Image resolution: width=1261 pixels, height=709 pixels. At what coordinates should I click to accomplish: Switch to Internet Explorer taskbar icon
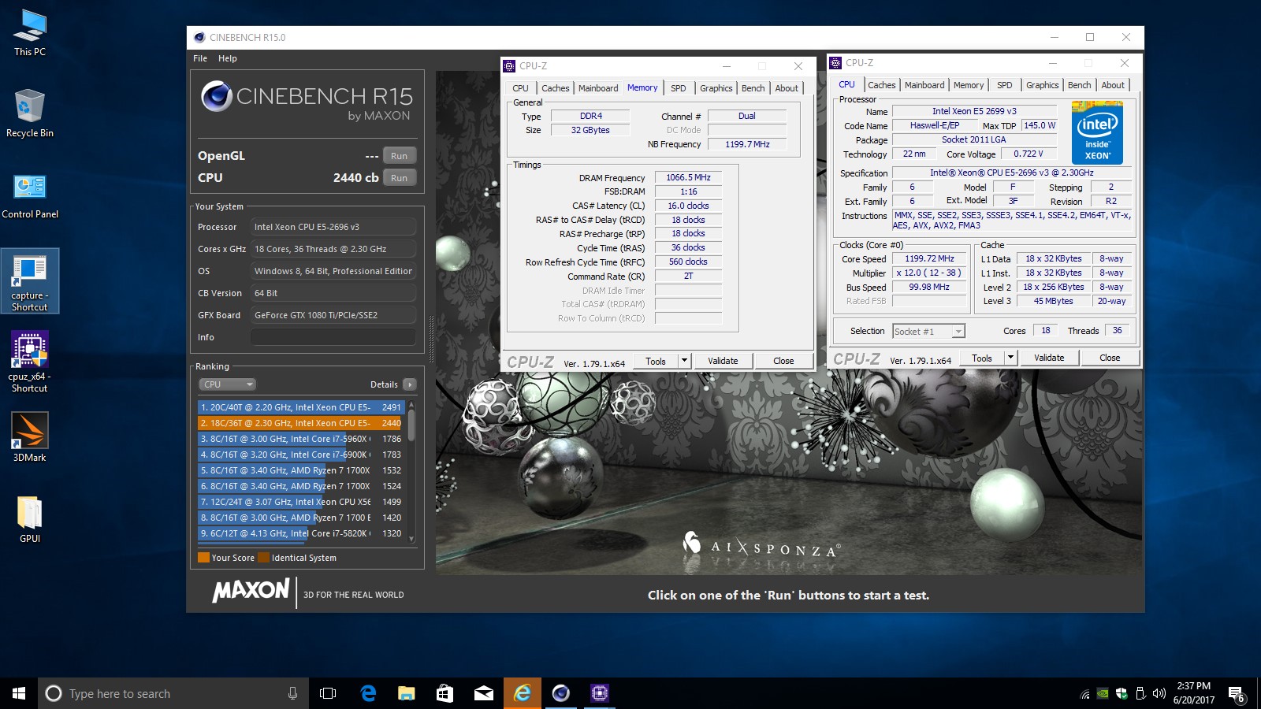(x=523, y=693)
